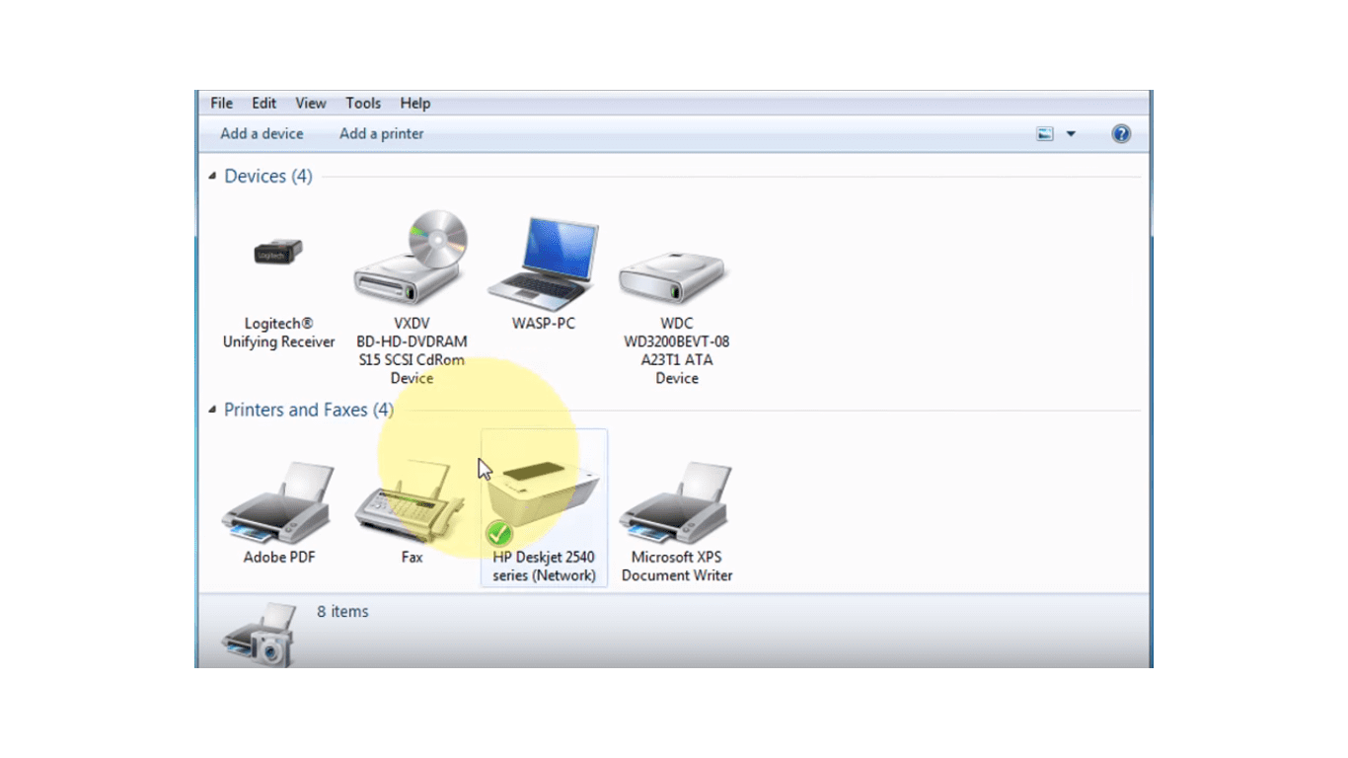Click the printer and camera details pane icon

[x=259, y=636]
